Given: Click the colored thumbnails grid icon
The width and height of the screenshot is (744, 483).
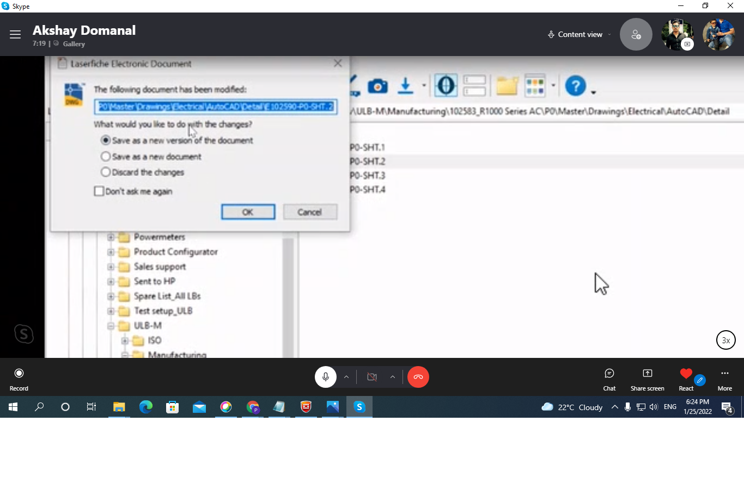Looking at the screenshot, I should (x=535, y=86).
